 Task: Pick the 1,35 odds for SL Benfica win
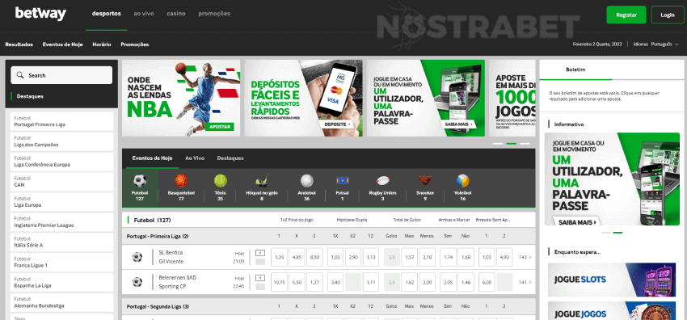pos(279,258)
